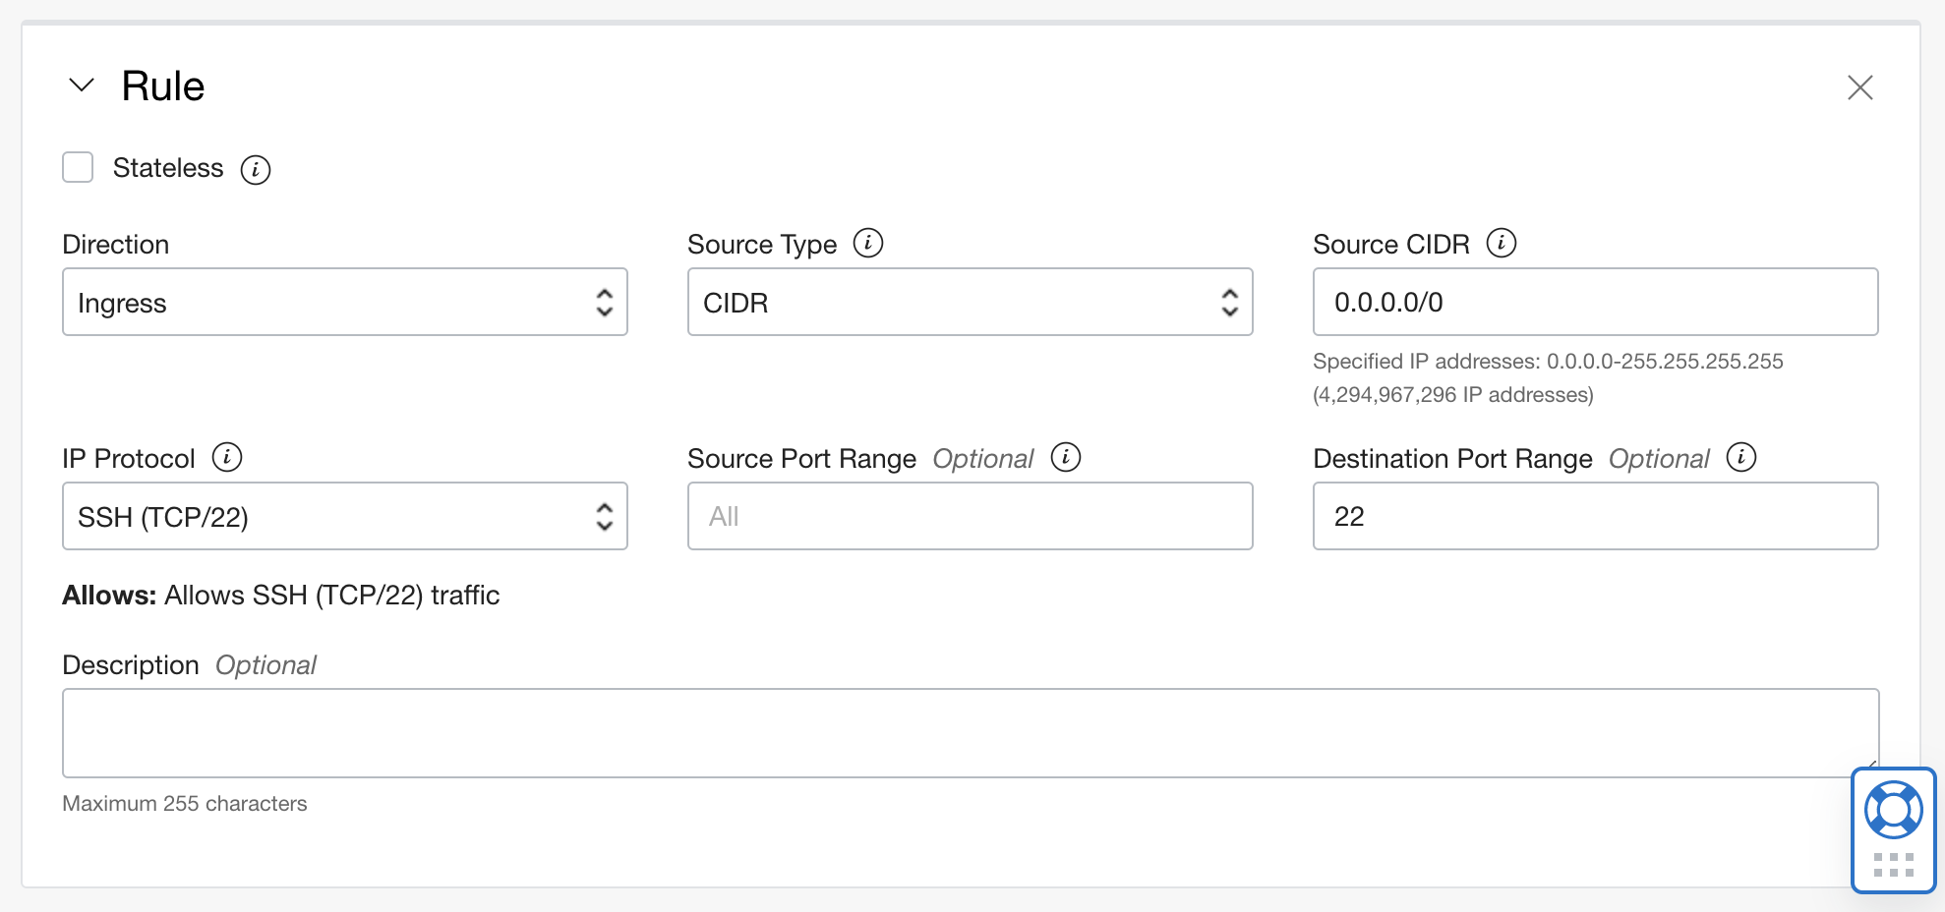This screenshot has height=912, width=1945.
Task: Enable the Stateless checkbox
Action: [x=78, y=168]
